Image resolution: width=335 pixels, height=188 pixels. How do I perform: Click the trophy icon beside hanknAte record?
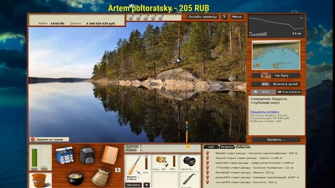pos(207,162)
